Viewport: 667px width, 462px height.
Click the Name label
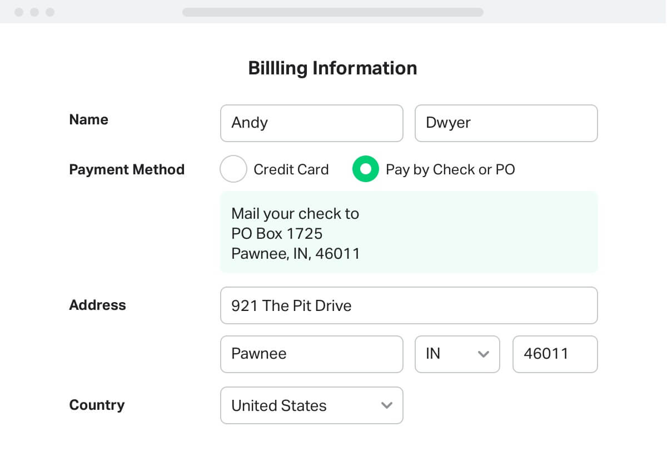[88, 119]
